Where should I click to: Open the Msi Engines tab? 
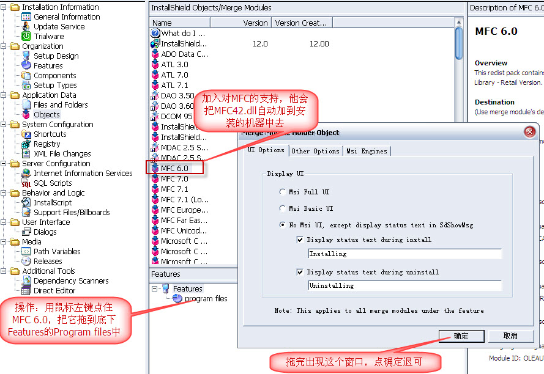(367, 151)
